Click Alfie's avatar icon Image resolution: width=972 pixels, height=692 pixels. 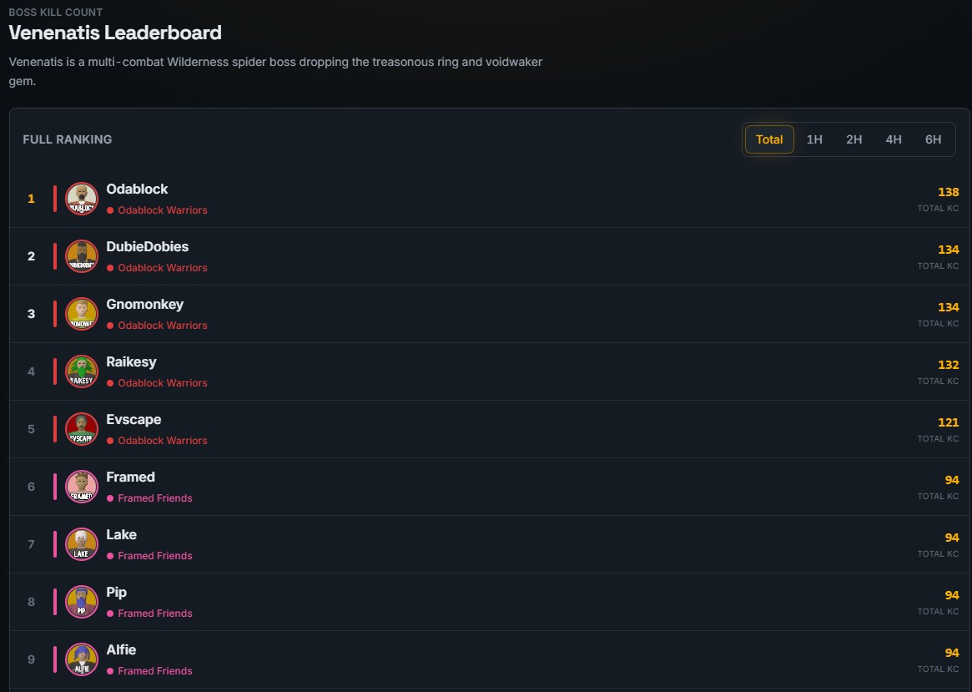click(x=82, y=659)
